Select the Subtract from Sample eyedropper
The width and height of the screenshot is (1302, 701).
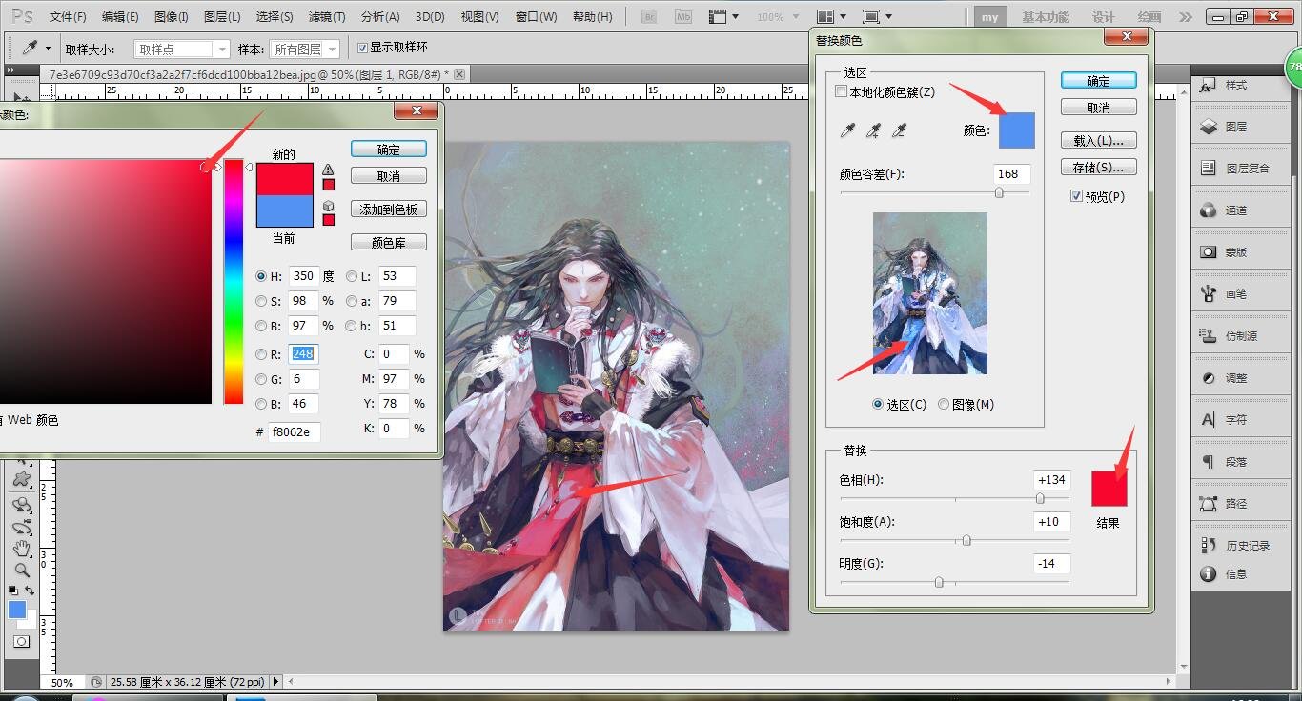tap(897, 130)
